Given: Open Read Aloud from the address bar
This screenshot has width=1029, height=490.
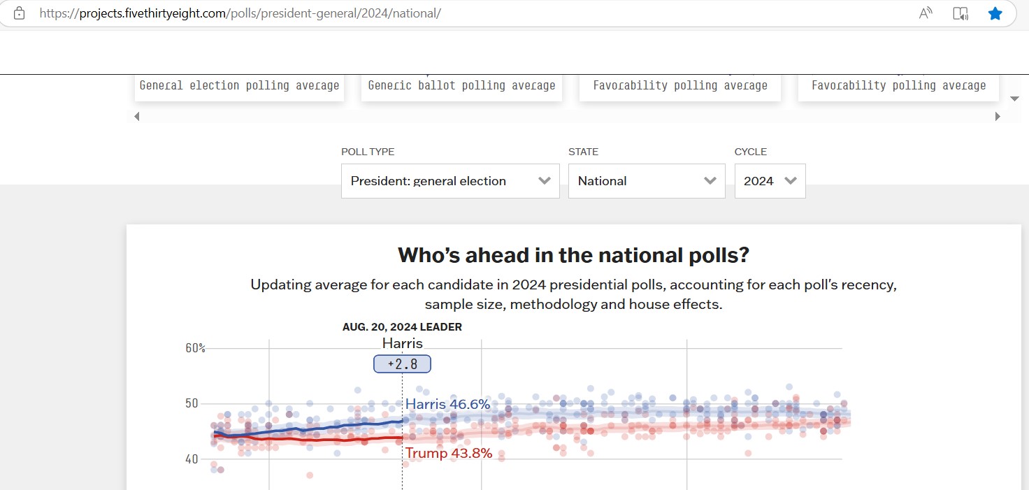Looking at the screenshot, I should click(x=926, y=13).
